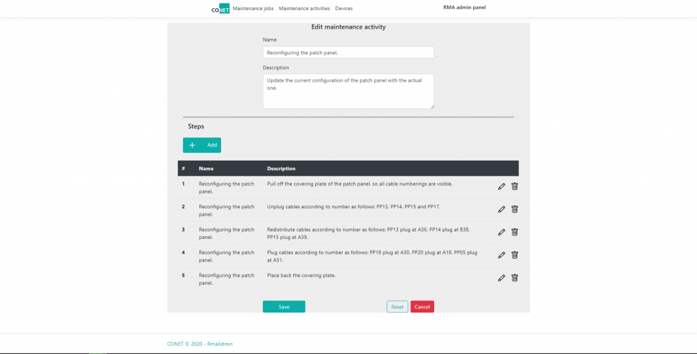
Task: Remove step 2 via the trash icon
Action: (x=515, y=209)
